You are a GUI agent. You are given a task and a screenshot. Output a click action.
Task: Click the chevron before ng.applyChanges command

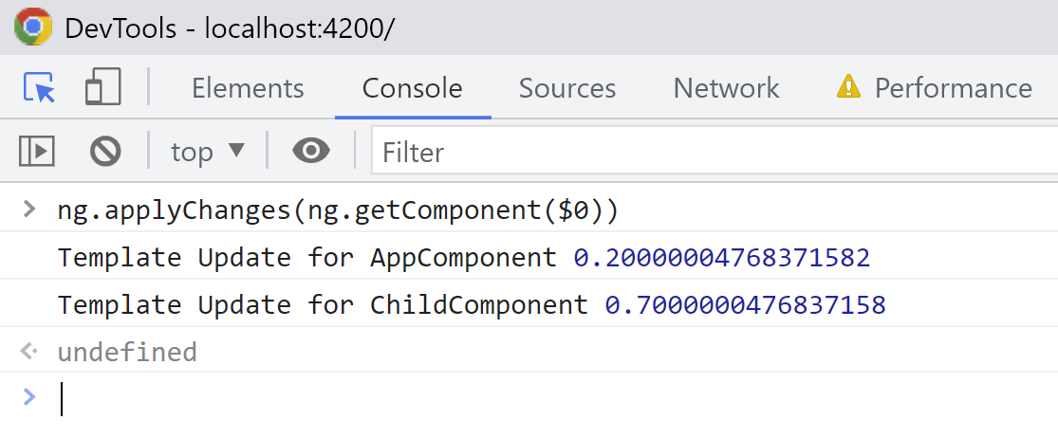29,210
